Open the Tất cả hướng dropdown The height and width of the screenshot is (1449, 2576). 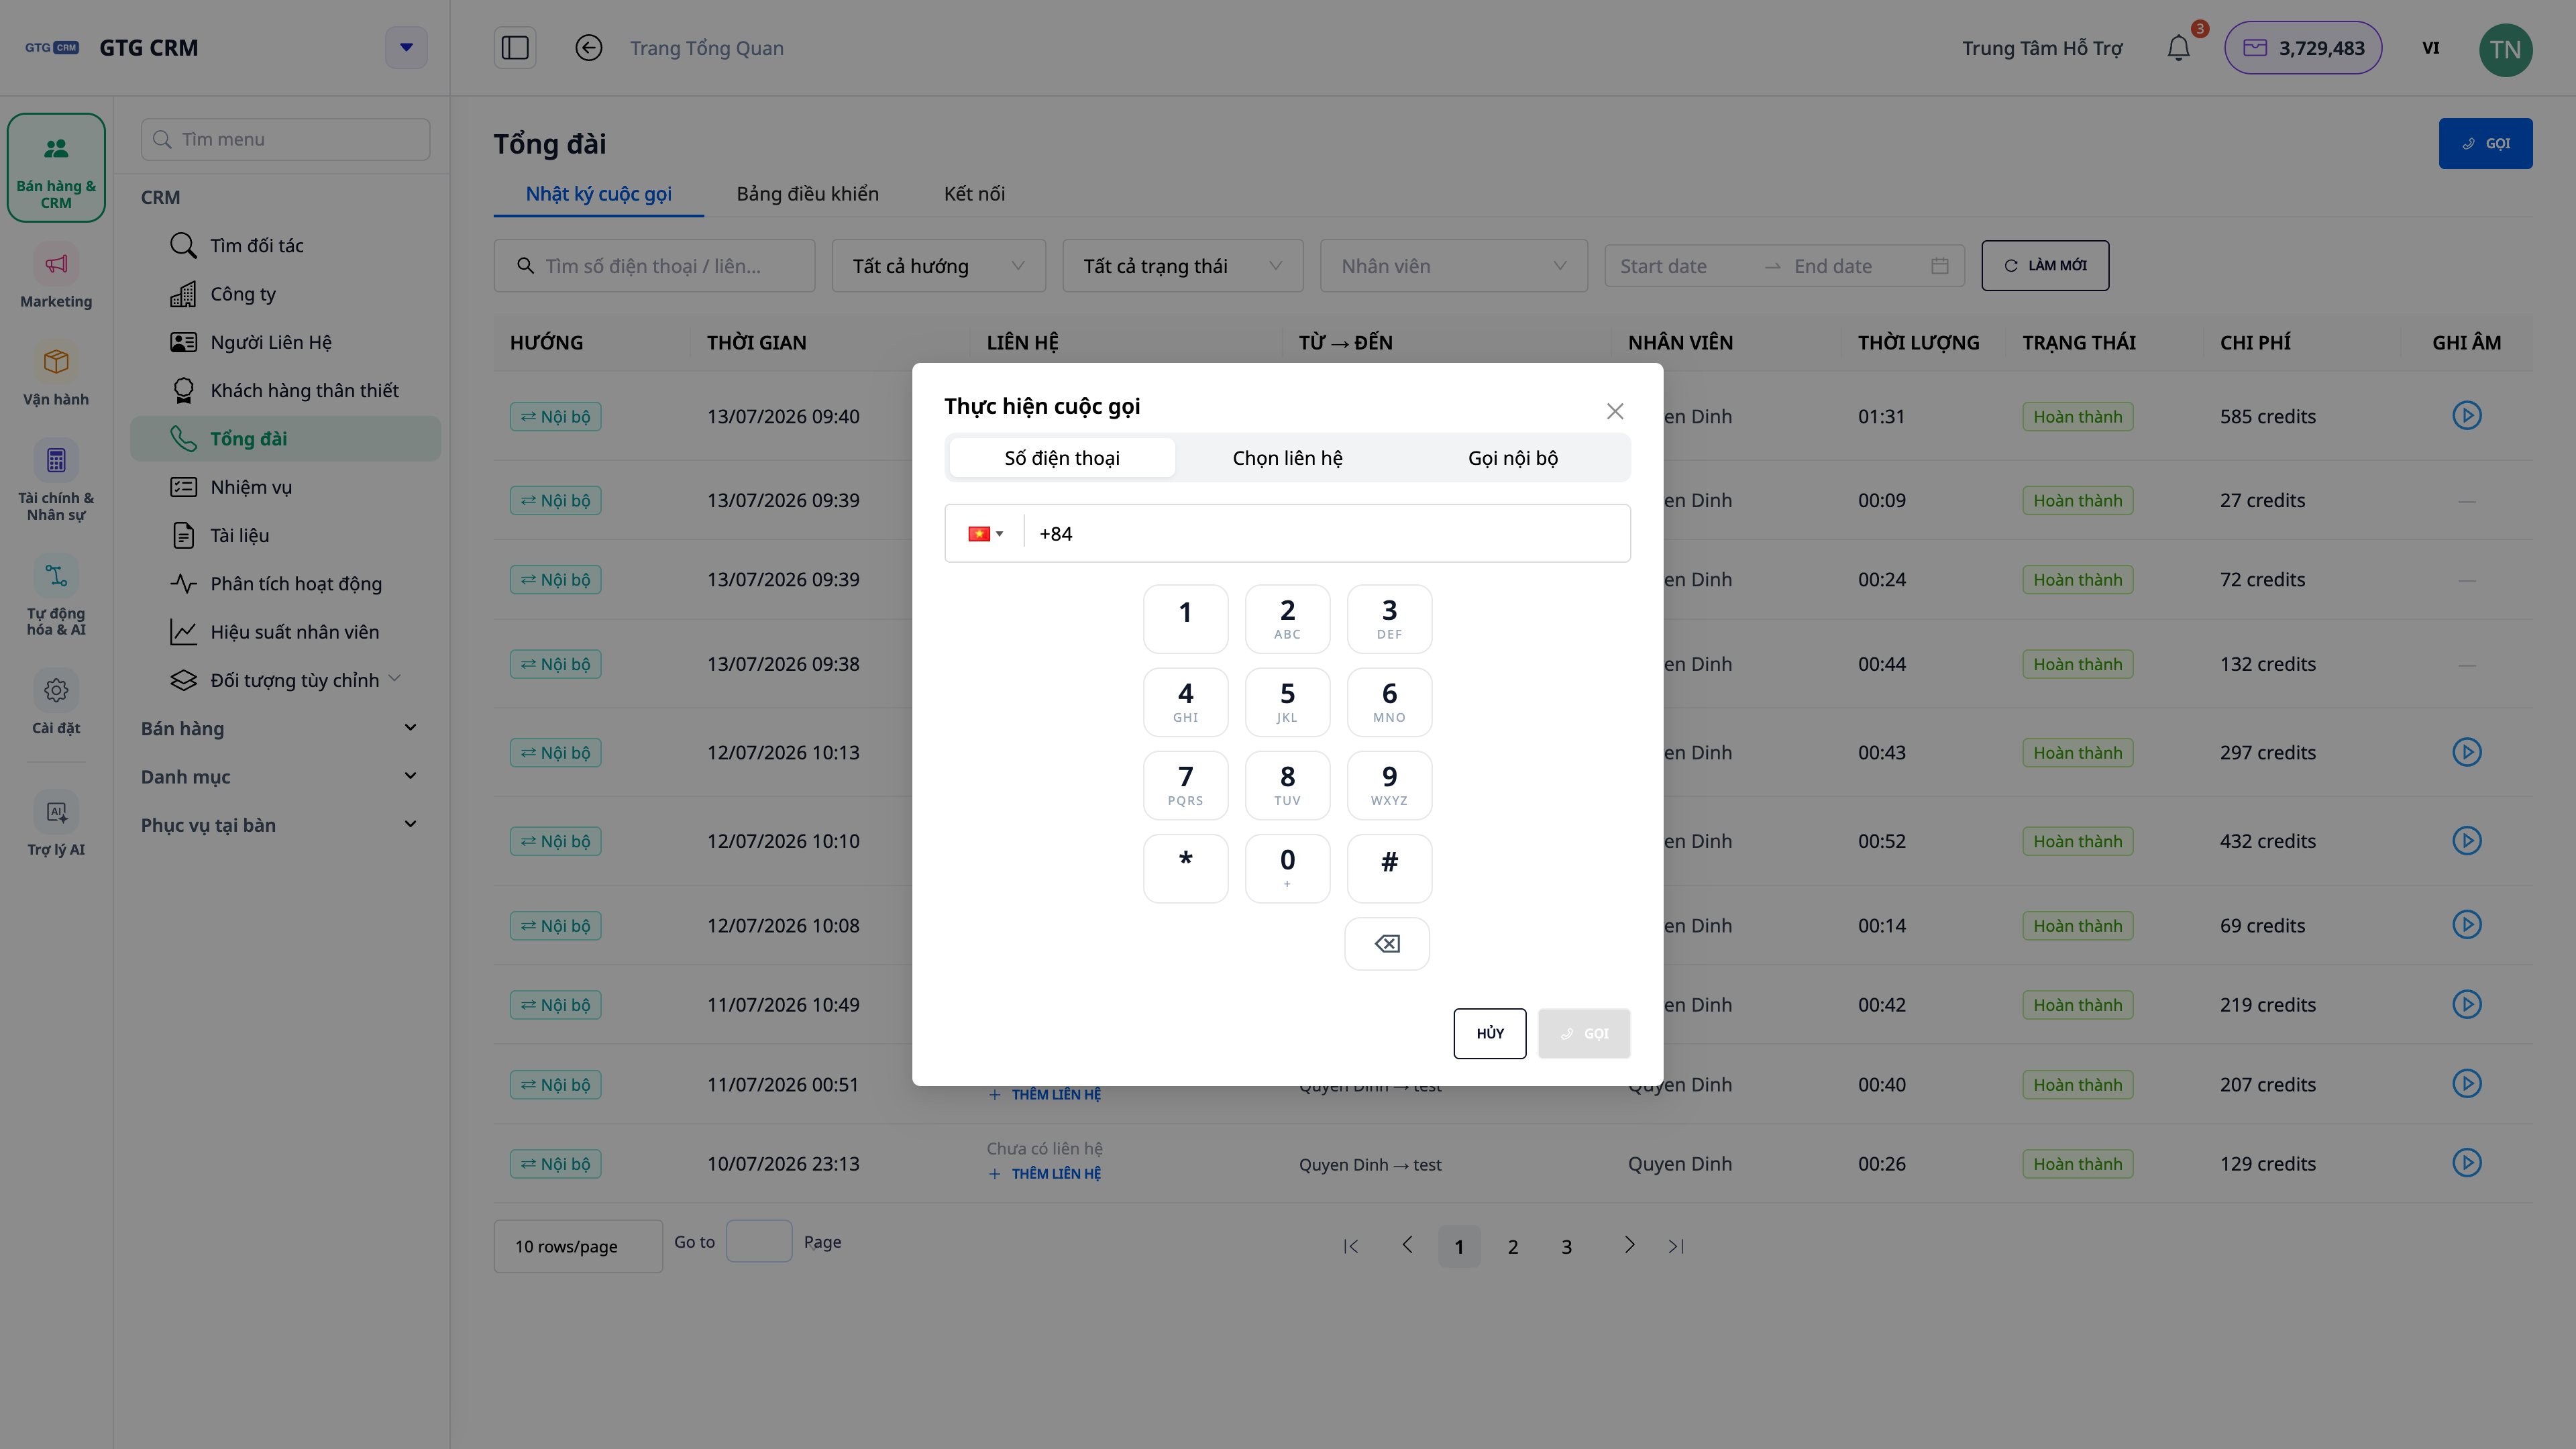click(938, 266)
